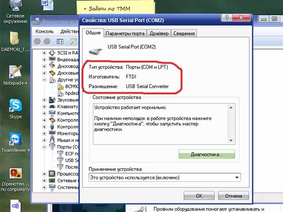Switch to the Сведения tab
Viewport: 283px width, 212px height.
click(184, 34)
